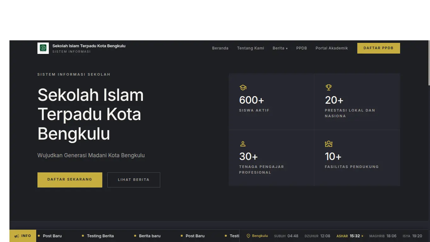
Task: Open the Testing Berita ticker item
Action: point(100,236)
